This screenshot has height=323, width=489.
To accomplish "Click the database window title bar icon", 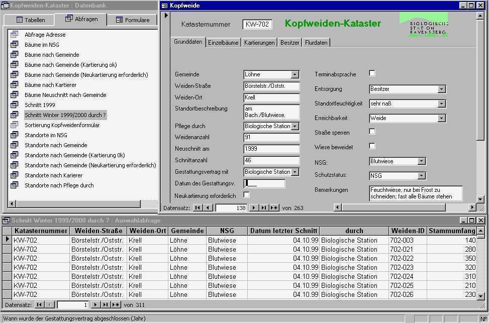I will [5, 6].
